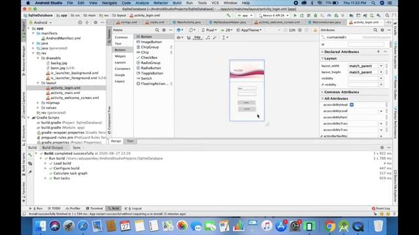
Task: Expand the mipmap folder
Action: point(38,103)
